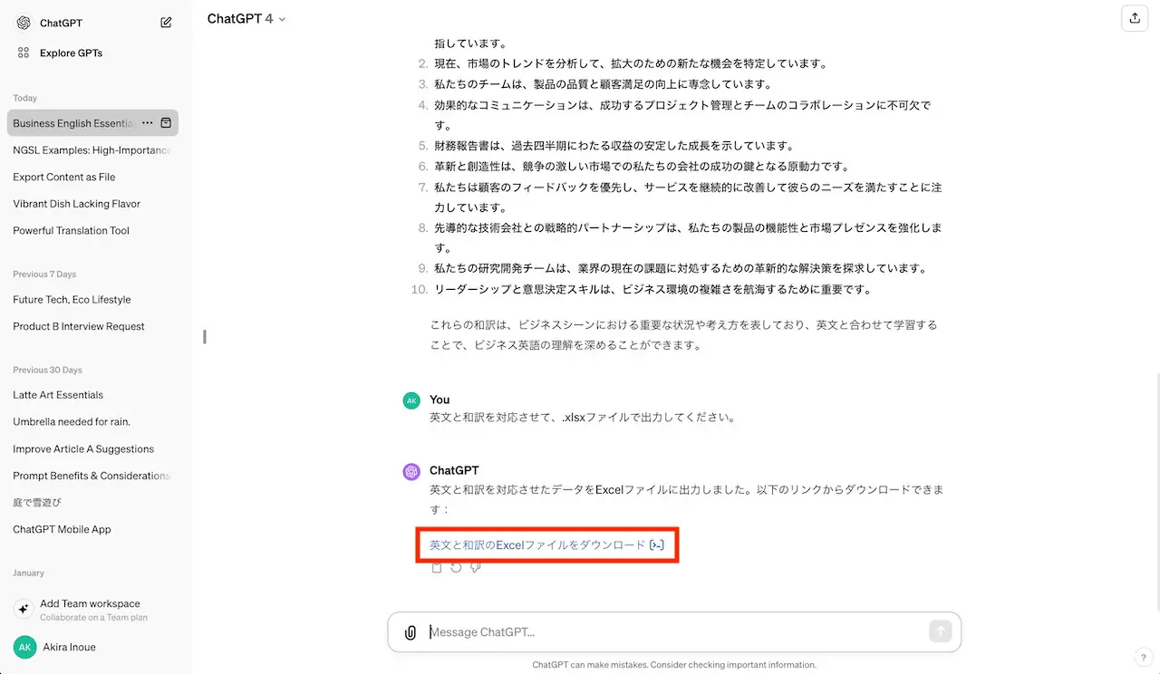Click the share upload icon

click(x=1135, y=18)
